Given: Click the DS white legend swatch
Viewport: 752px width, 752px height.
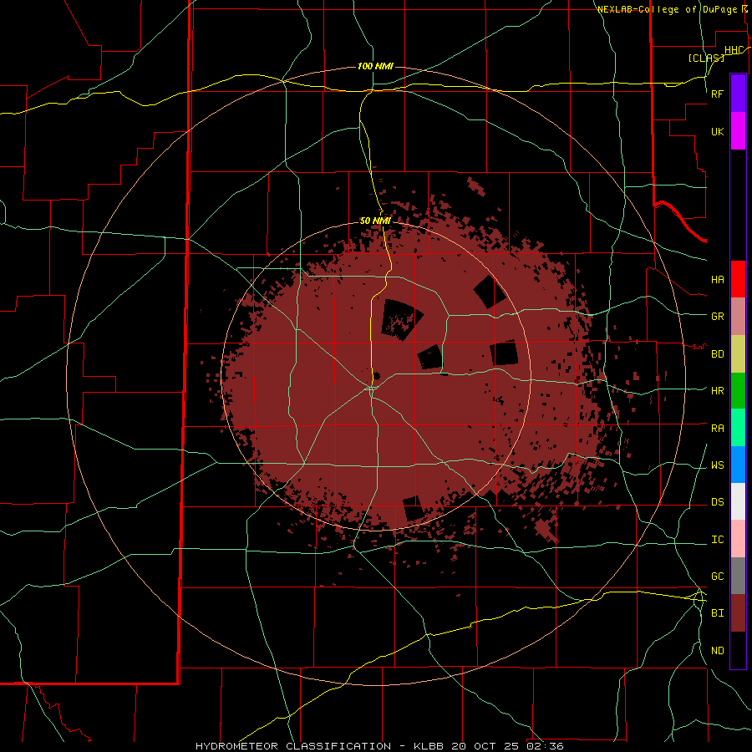Looking at the screenshot, I should click(738, 501).
